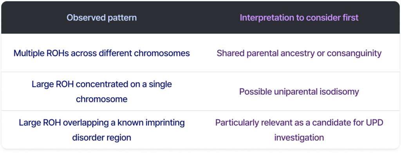Screen dimensions: 401x153
Task: Click the 'Observed pattern' column header
Action: [x=101, y=18]
